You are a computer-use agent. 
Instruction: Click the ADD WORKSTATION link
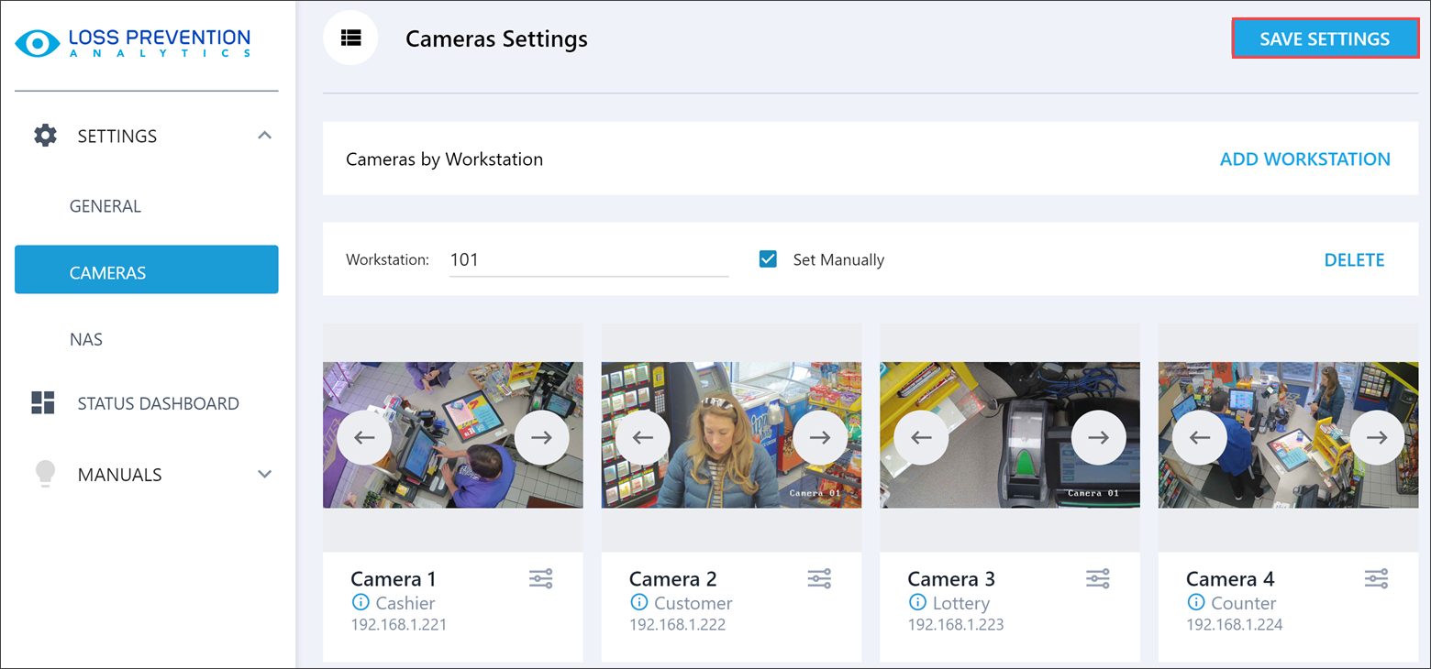(x=1304, y=159)
